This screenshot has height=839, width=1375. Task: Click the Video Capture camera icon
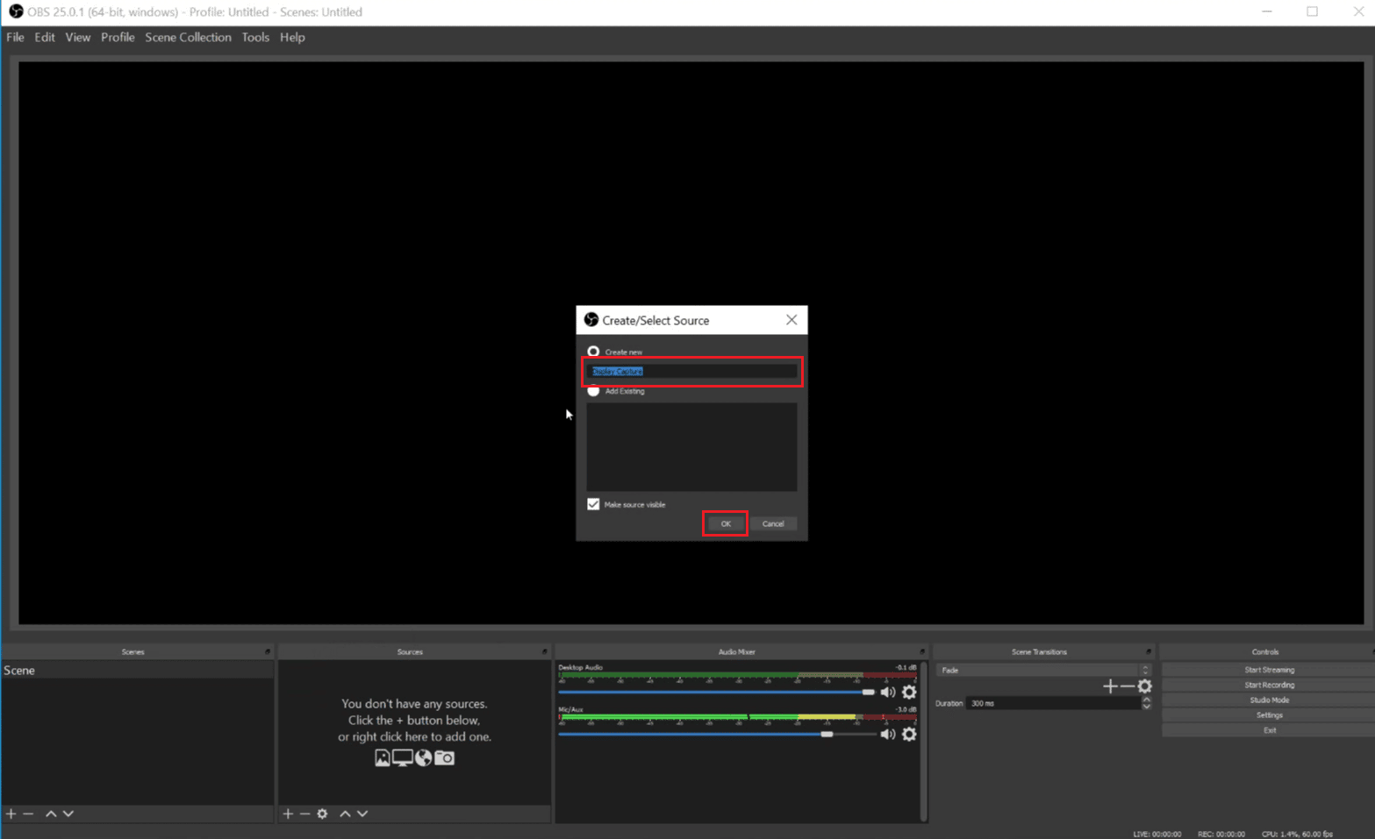443,757
